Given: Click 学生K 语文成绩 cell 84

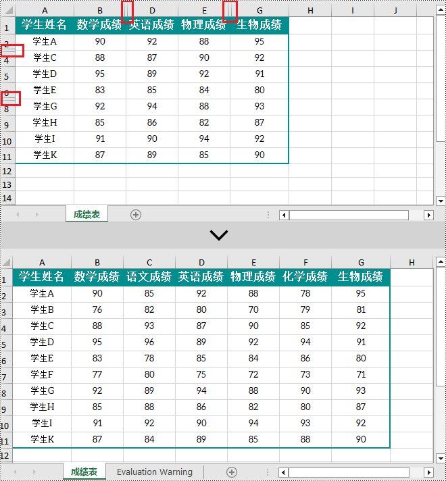Looking at the screenshot, I should [x=149, y=439].
